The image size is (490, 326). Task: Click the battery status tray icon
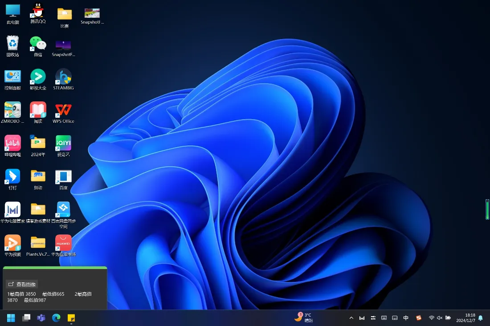(448, 318)
